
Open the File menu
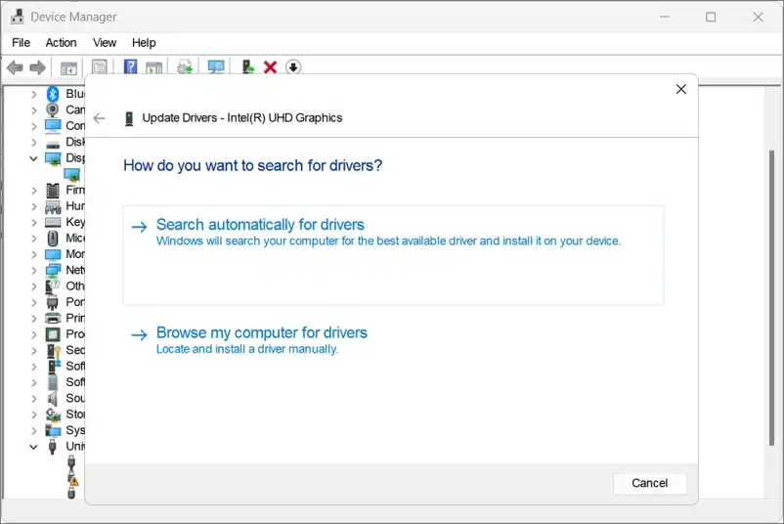click(21, 43)
